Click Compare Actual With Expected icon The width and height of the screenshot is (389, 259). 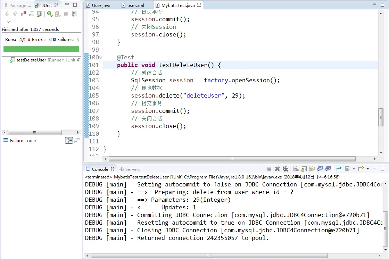coord(77,140)
